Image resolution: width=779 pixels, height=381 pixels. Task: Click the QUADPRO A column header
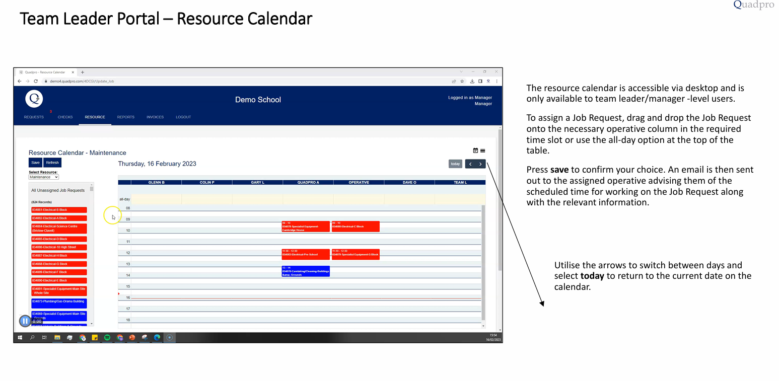tap(308, 183)
